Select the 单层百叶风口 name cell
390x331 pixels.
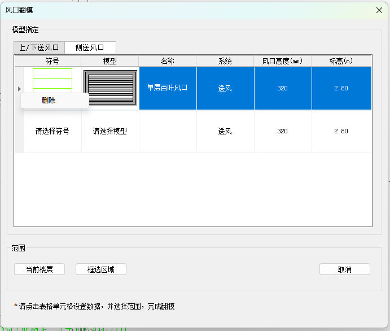(168, 88)
